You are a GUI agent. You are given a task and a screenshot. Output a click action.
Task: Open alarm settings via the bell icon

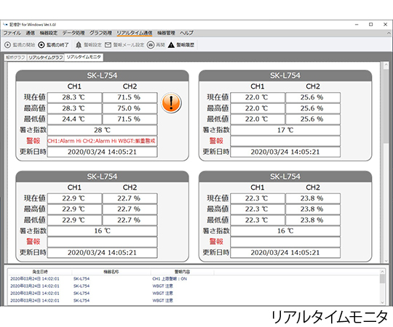79,45
